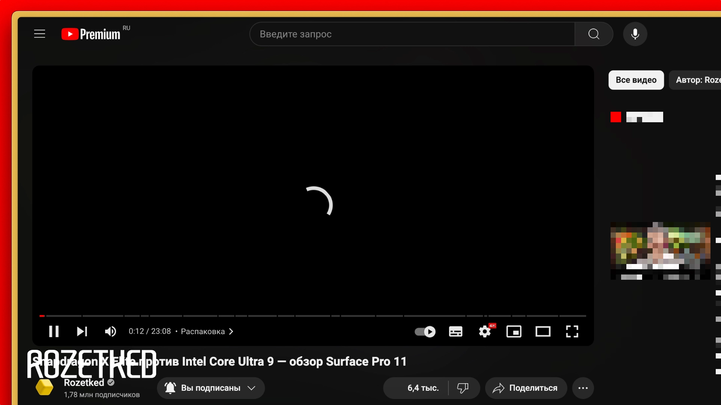The image size is (721, 405).
Task: Seek on the video progress bar
Action: (313, 316)
